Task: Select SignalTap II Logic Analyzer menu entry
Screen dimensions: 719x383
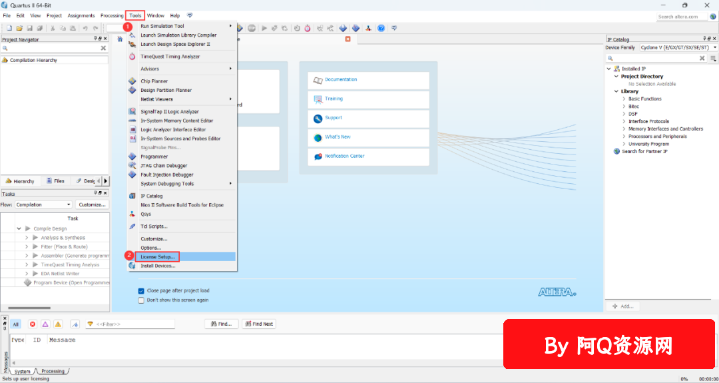Action: [x=182, y=111]
